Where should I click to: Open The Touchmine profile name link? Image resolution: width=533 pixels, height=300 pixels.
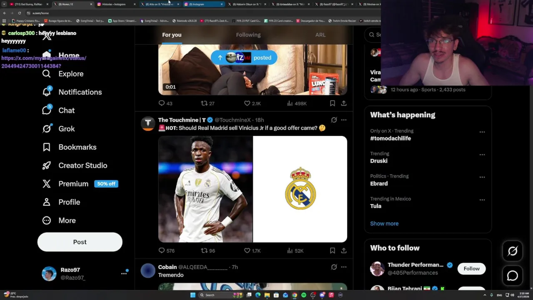pyautogui.click(x=182, y=120)
